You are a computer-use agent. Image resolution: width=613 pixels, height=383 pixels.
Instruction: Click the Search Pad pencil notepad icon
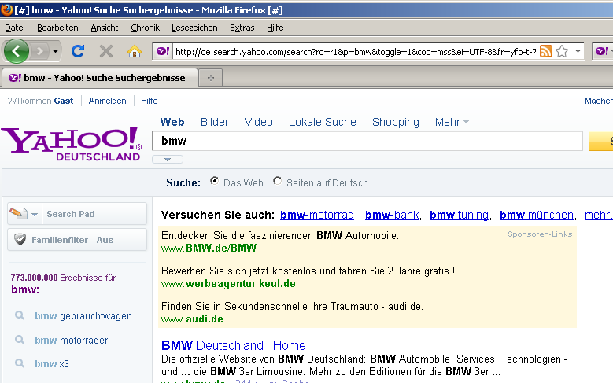19,214
